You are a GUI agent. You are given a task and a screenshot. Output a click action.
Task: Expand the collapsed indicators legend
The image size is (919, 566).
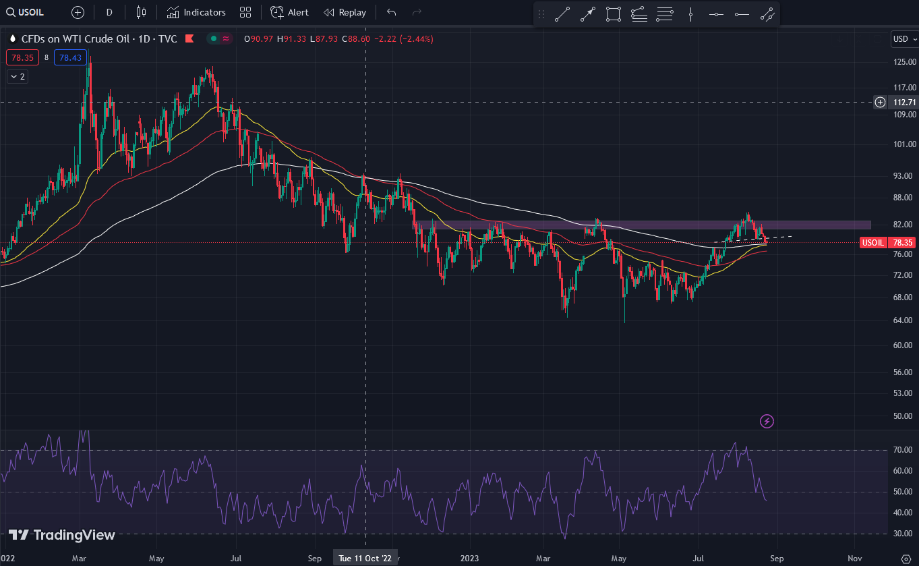(17, 77)
